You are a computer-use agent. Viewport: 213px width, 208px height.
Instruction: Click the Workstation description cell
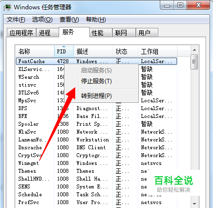click(93, 139)
